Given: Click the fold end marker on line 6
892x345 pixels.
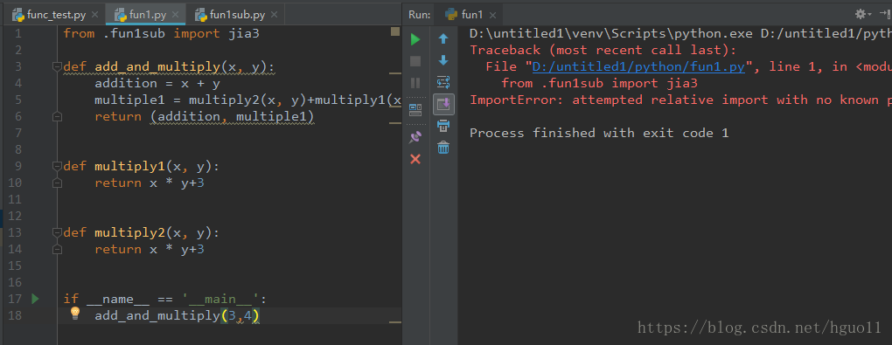Looking at the screenshot, I should click(56, 116).
